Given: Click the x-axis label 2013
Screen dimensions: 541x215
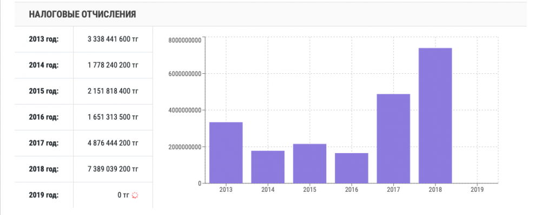Looking at the screenshot, I should click(226, 190).
